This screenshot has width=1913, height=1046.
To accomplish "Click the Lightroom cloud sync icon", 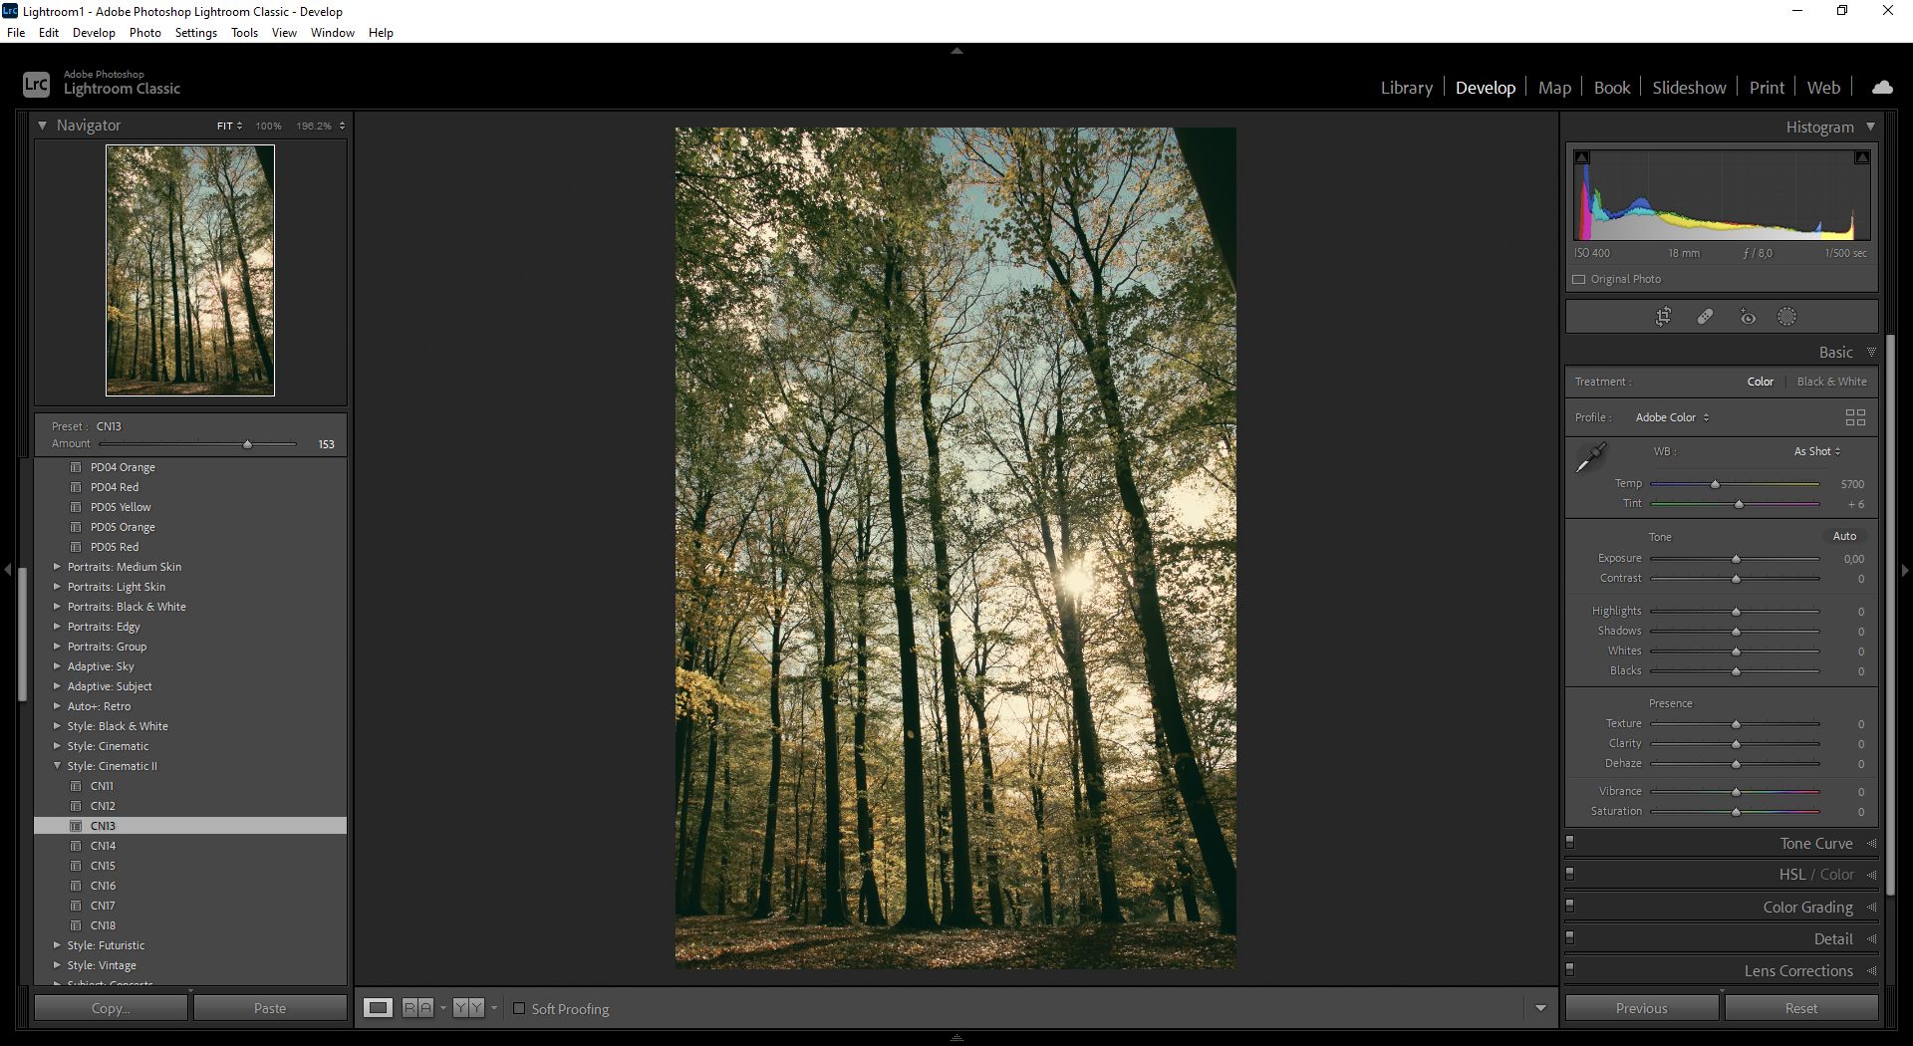I will point(1882,87).
